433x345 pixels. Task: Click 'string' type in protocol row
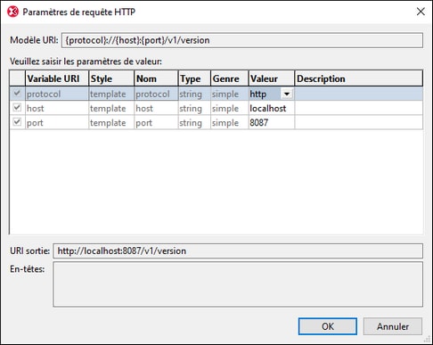(x=194, y=94)
